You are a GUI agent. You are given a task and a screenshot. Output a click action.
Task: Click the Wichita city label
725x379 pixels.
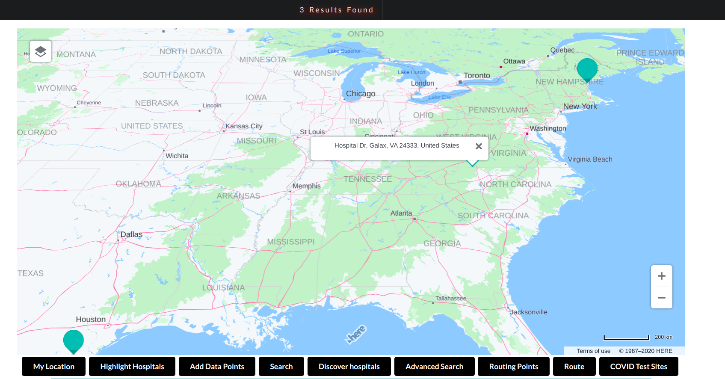point(177,156)
